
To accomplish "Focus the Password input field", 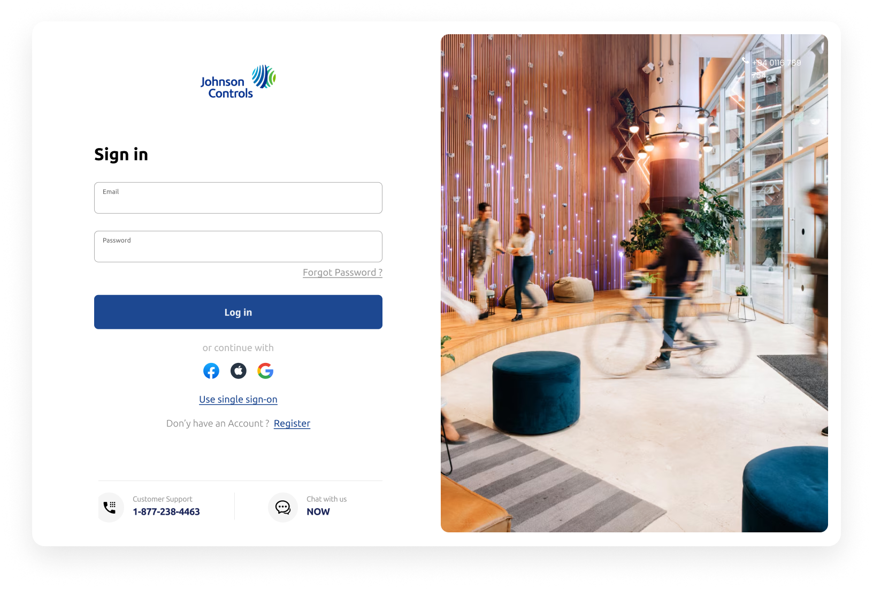I will click(x=238, y=246).
